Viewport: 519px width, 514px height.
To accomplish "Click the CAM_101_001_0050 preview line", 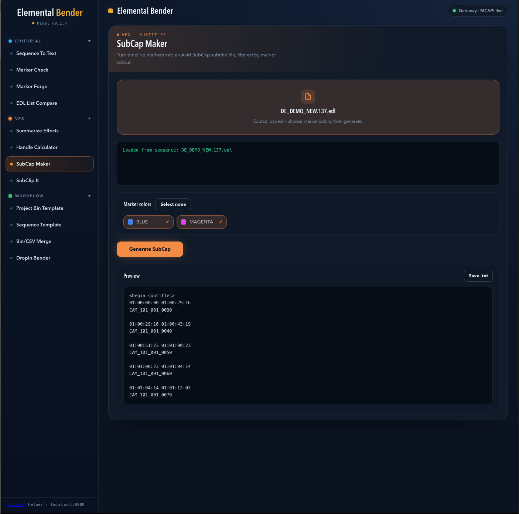I will [151, 352].
